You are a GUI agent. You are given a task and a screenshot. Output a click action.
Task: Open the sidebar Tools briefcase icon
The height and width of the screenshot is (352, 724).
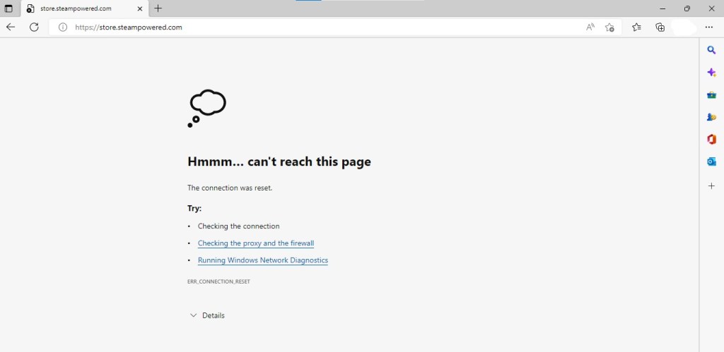click(711, 95)
